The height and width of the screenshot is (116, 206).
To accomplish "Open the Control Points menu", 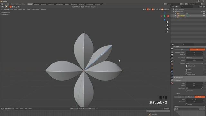I will (x=35, y=9).
